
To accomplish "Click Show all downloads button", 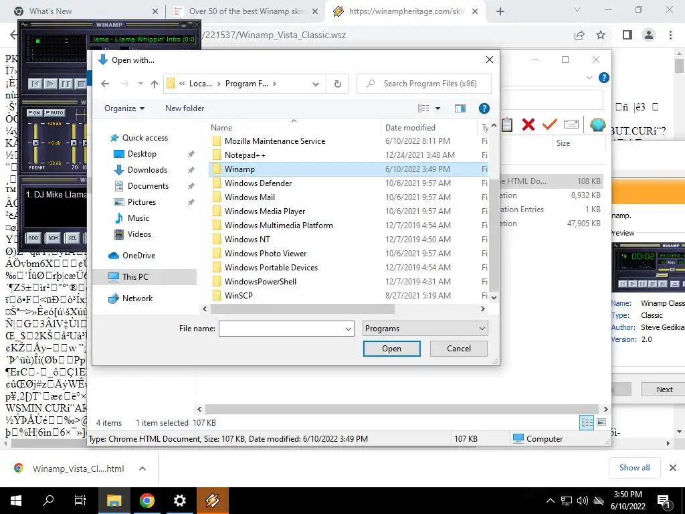I will coord(634,468).
